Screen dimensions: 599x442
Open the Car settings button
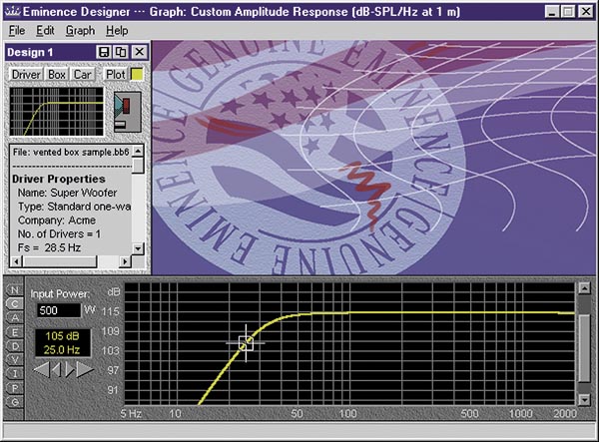click(82, 75)
